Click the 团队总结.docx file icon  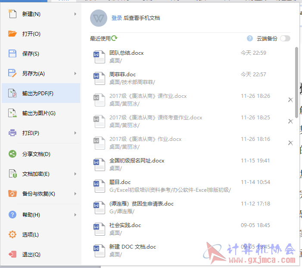coord(99,57)
